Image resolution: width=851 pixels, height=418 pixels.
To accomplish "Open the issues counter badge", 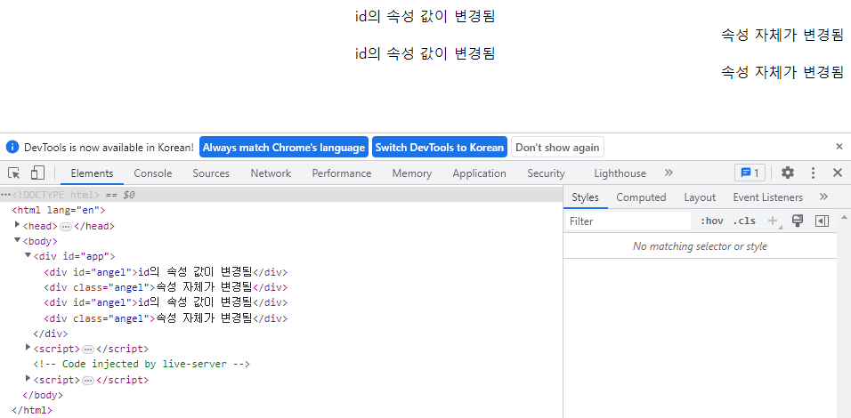I will pos(750,173).
